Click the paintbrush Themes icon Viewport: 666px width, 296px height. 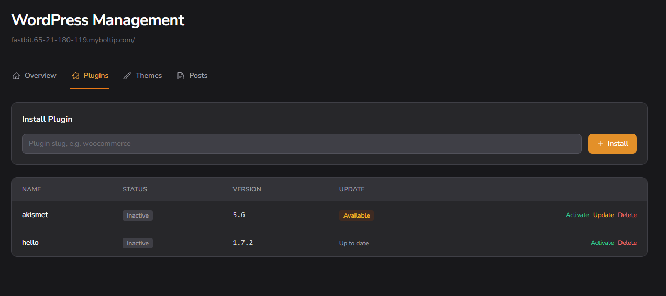127,76
